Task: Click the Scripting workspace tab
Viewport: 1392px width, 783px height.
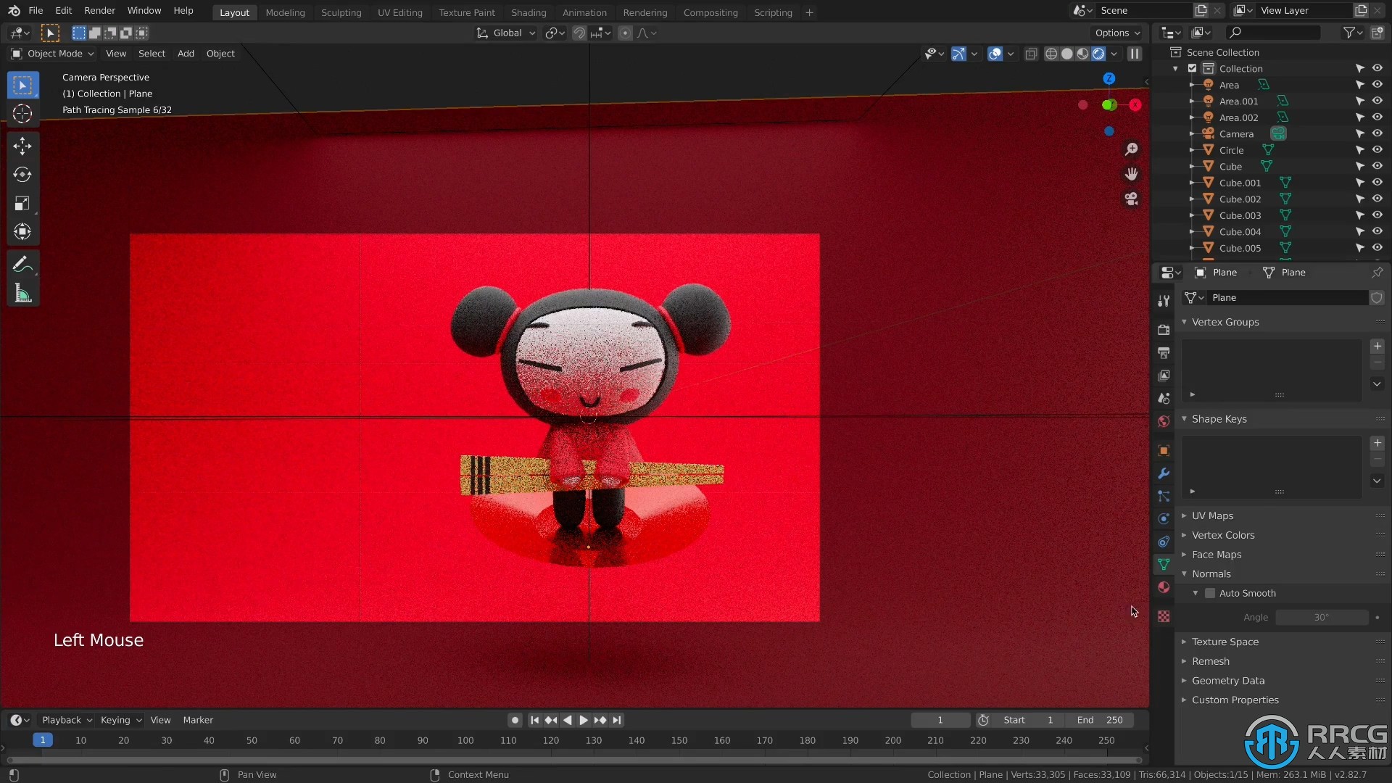Action: pos(772,12)
